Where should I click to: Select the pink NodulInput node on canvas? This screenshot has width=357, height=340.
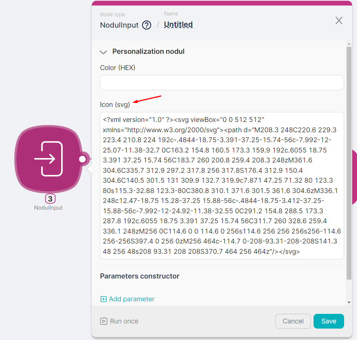point(48,159)
